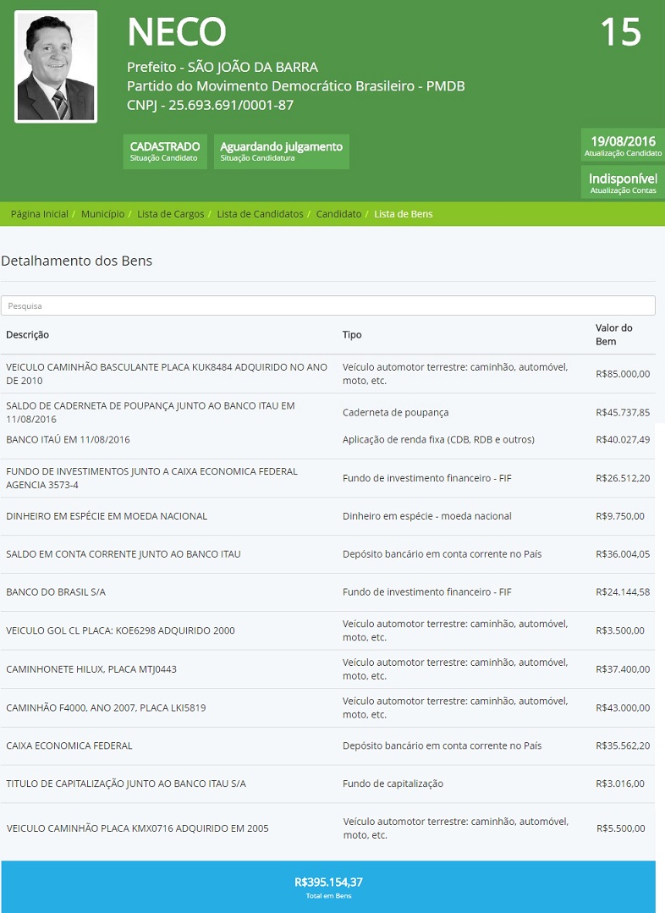Sort by the Tipo column header

[352, 334]
